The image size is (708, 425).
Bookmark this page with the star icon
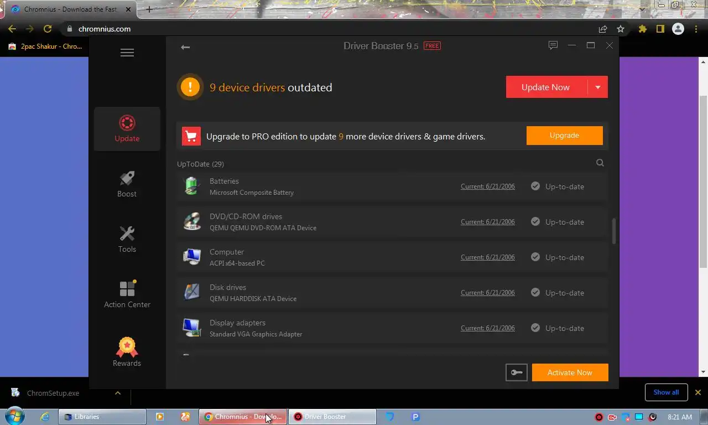point(621,29)
